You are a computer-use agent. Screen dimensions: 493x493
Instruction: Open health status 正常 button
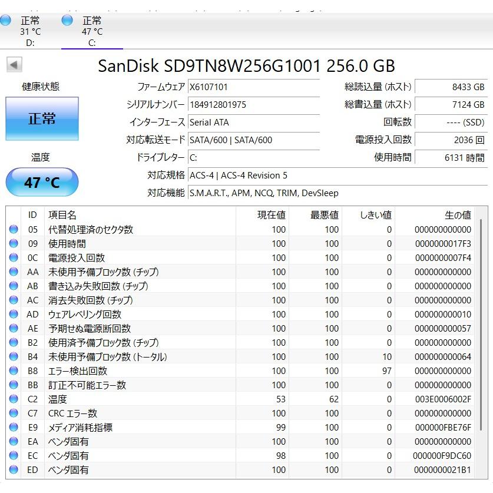click(42, 118)
